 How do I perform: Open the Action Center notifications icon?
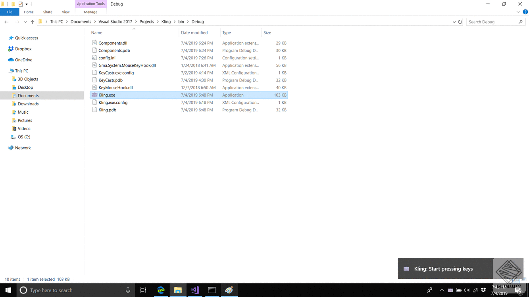click(518, 291)
